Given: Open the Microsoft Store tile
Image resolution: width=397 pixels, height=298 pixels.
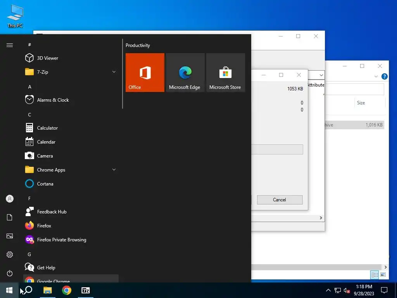Looking at the screenshot, I should (226, 73).
